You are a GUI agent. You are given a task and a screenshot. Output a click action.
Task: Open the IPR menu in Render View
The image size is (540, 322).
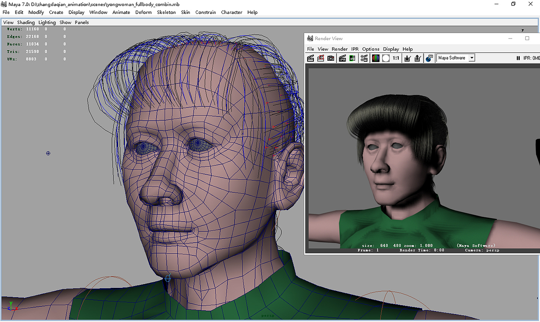point(355,49)
